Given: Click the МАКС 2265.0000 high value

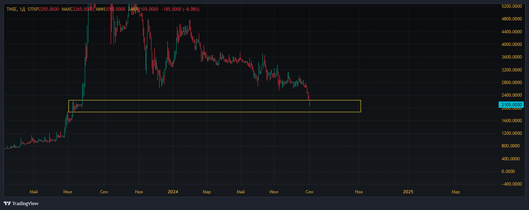Looking at the screenshot, I should point(77,10).
